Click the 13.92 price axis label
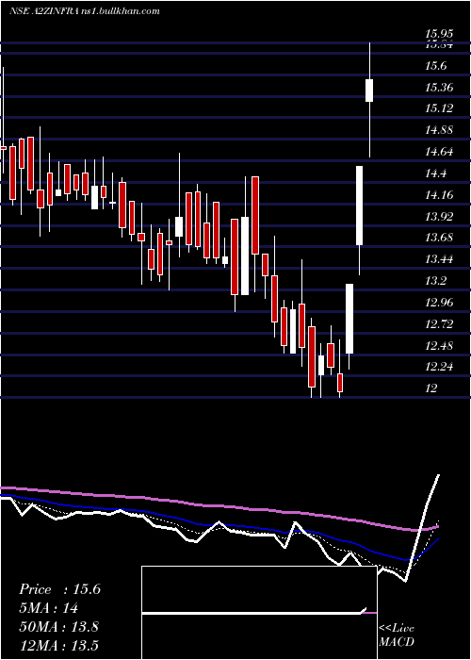 click(x=439, y=217)
